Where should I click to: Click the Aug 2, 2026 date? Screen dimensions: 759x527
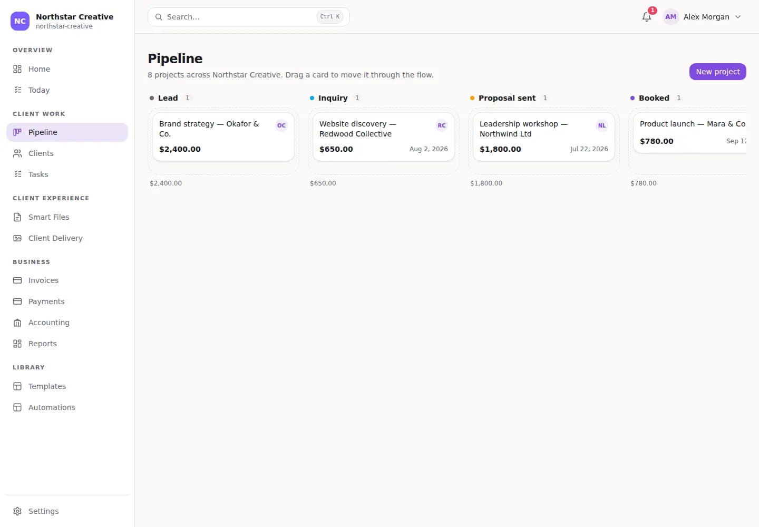(x=429, y=149)
